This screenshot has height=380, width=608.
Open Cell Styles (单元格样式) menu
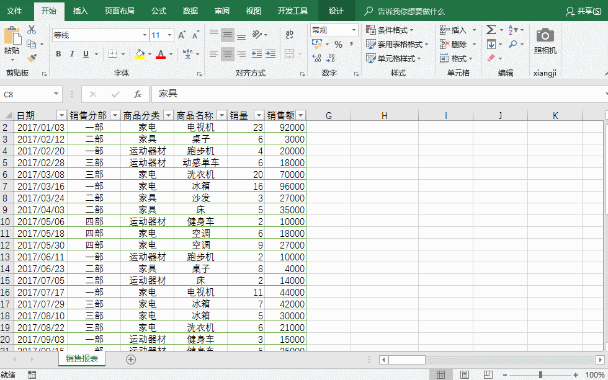coord(393,58)
